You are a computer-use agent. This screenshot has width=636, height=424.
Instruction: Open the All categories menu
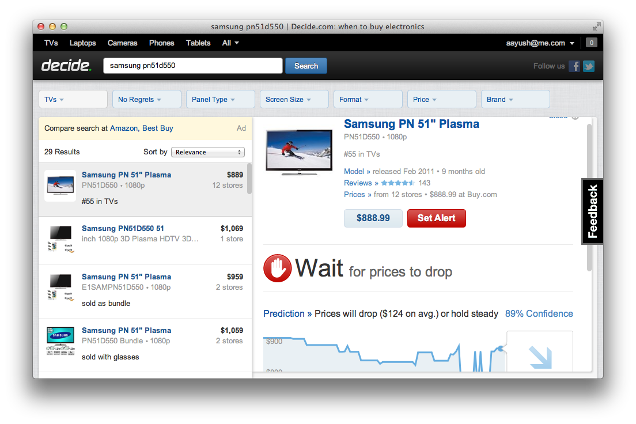tap(230, 43)
